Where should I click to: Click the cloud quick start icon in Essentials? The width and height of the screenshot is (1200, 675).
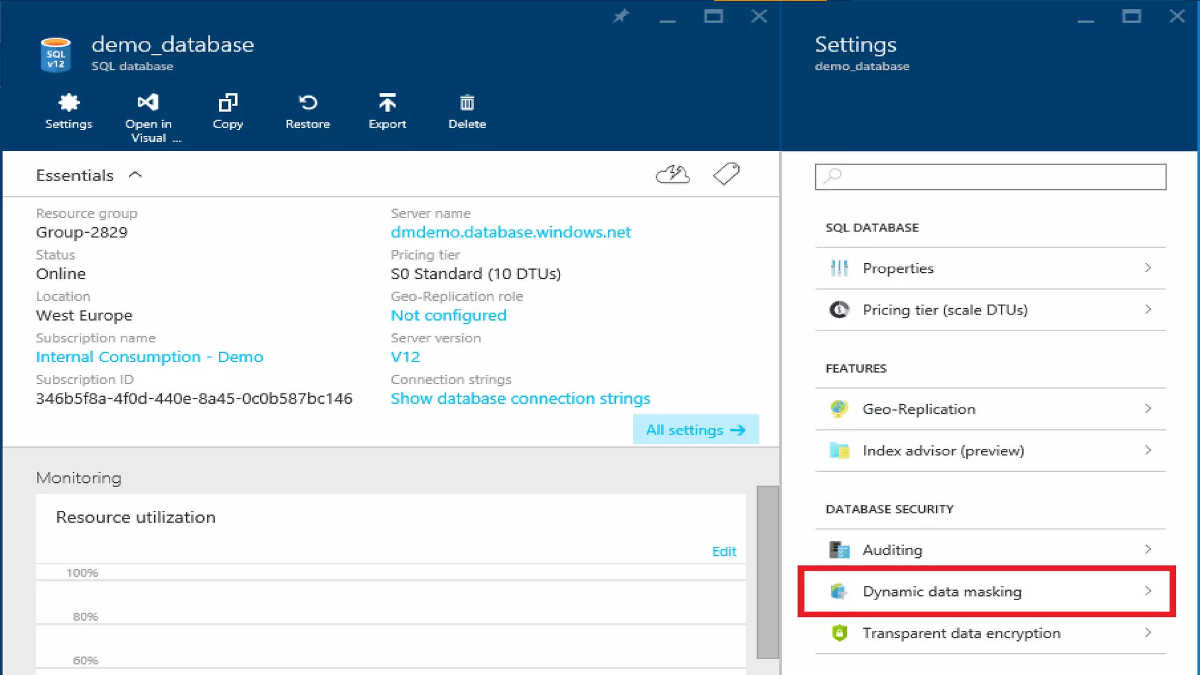pos(673,174)
